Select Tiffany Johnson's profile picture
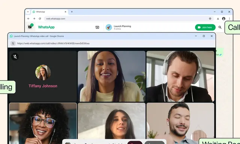Screen dimensions: 240x144 tap(43, 72)
